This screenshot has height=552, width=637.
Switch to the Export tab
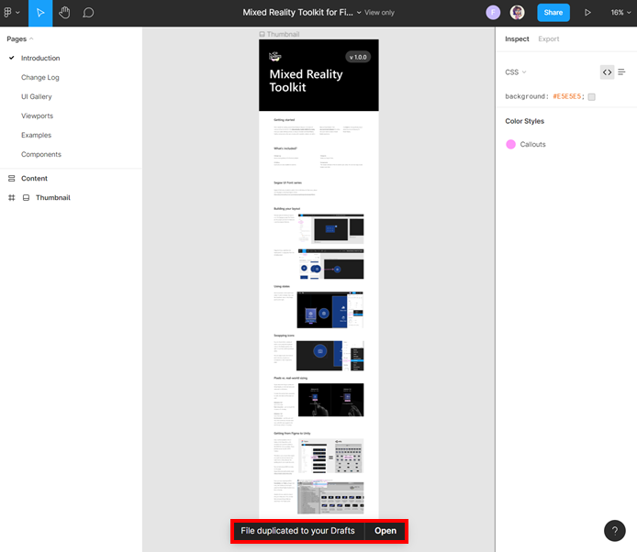(x=549, y=39)
